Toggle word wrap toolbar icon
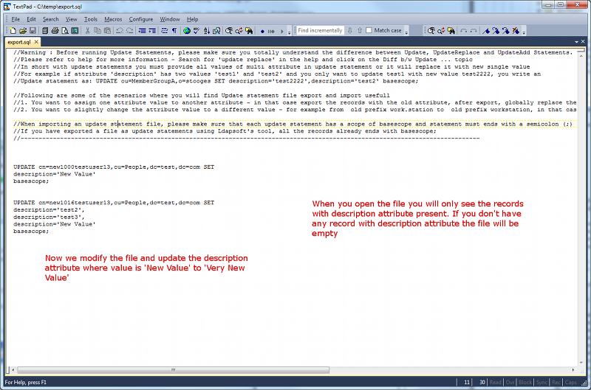The height and width of the screenshot is (390, 591). [x=164, y=31]
